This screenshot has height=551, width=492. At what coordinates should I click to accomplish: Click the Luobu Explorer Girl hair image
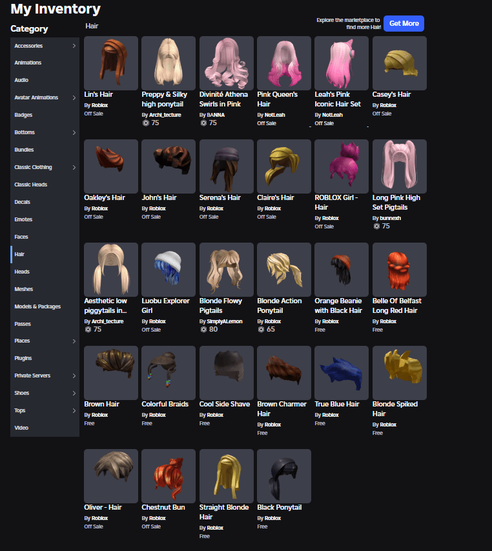(168, 269)
